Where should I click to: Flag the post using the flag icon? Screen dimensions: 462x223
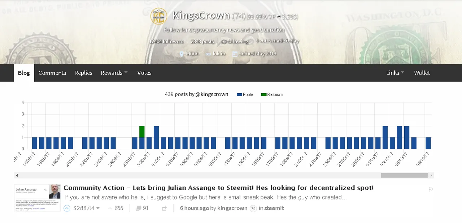[x=431, y=189]
